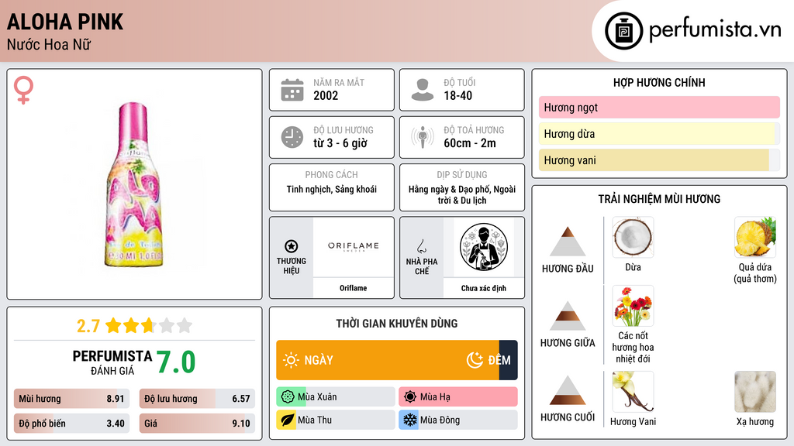
Task: Click the pink female gender symbol
Action: (23, 90)
